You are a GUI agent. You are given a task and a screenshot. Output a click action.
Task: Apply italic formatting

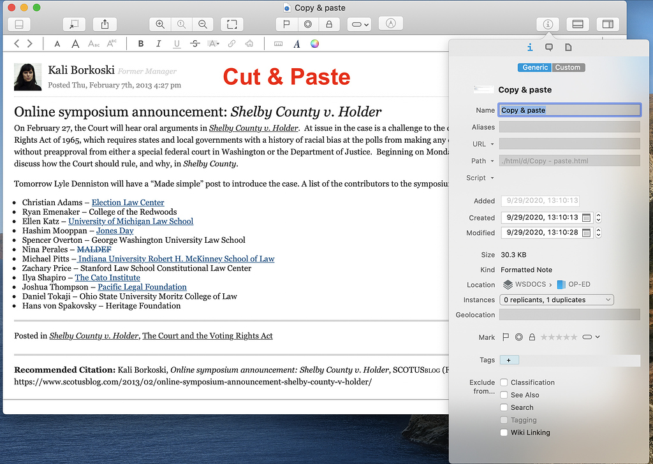click(158, 43)
